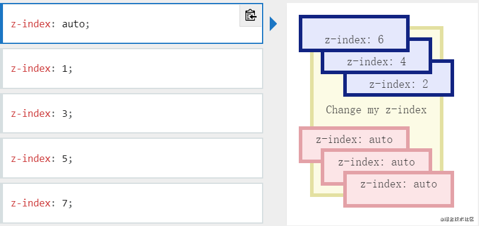Click the yellow background box area

(x=376, y=117)
